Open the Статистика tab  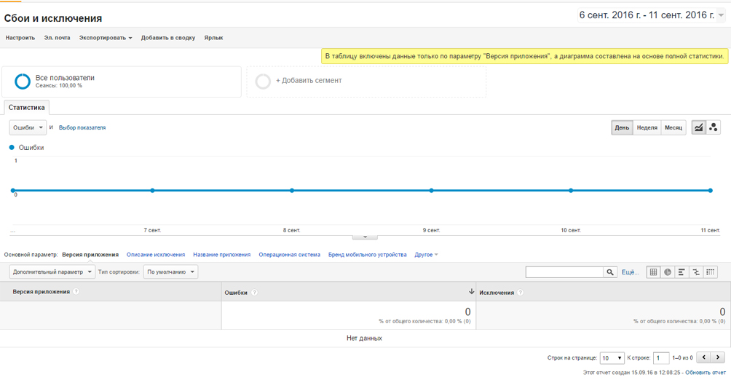click(x=26, y=107)
